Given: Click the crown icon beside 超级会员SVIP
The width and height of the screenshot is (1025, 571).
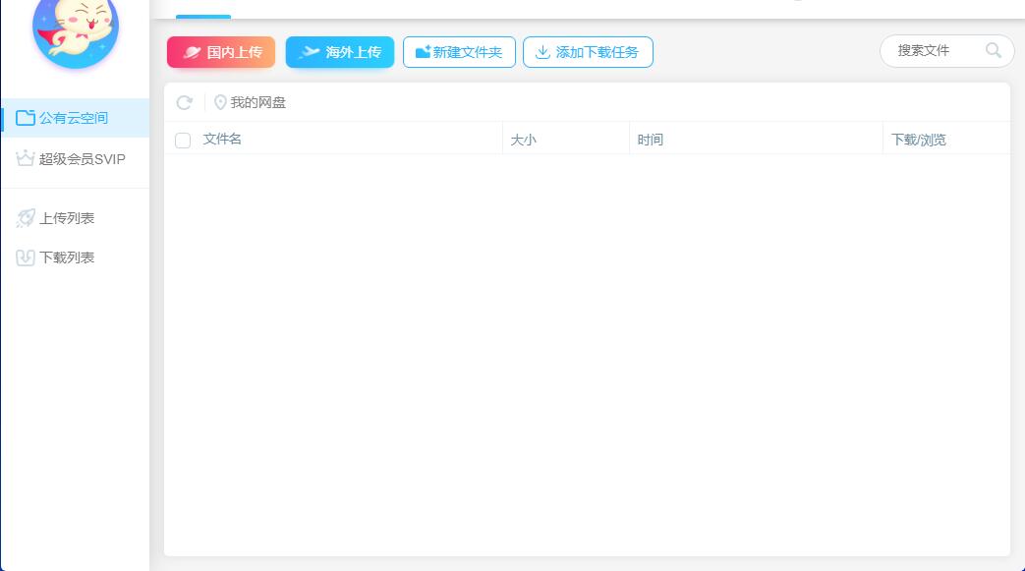Looking at the screenshot, I should [25, 158].
